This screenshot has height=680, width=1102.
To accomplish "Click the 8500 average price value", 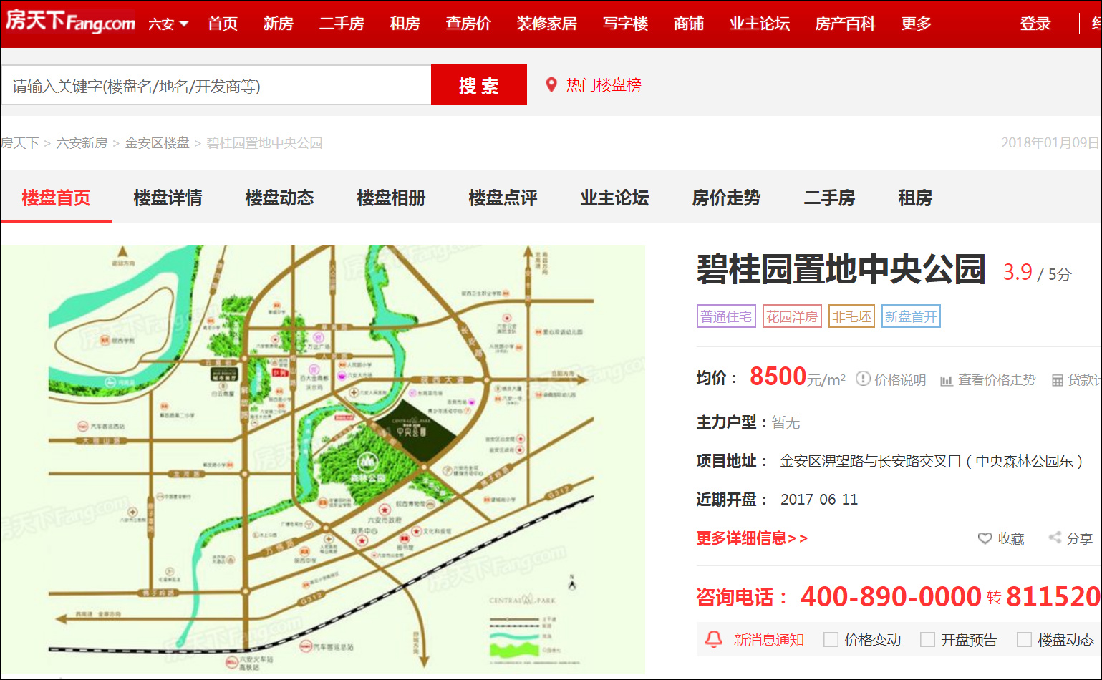I will 778,377.
